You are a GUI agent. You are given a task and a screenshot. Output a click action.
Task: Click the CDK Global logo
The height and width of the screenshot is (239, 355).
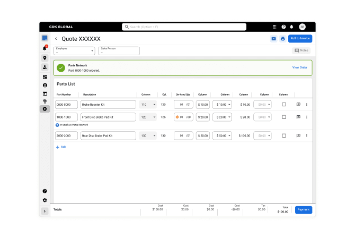61,27
